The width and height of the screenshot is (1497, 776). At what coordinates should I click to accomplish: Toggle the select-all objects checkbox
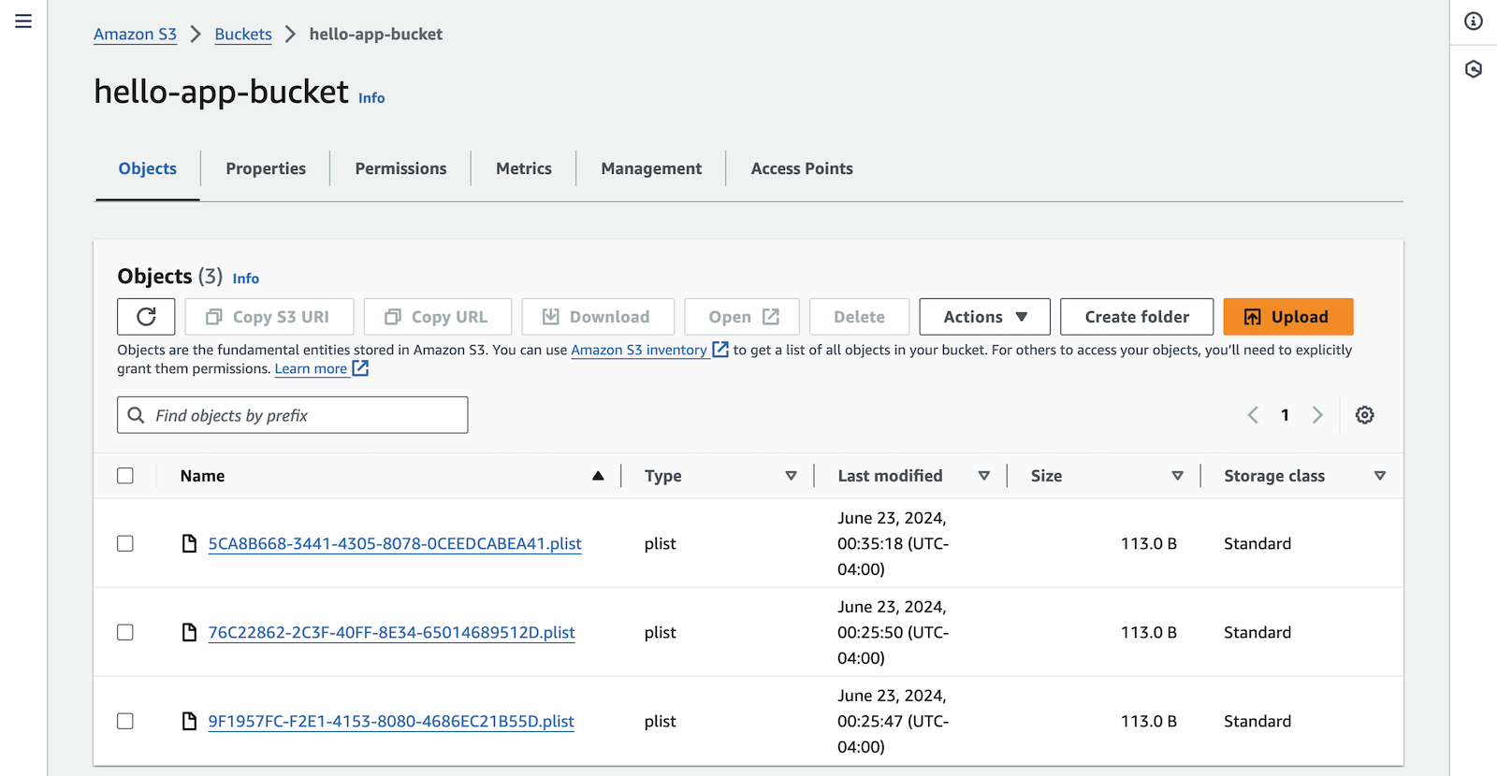[125, 476]
